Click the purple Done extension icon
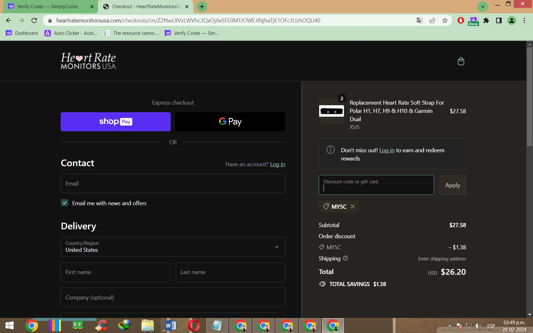 (473, 21)
